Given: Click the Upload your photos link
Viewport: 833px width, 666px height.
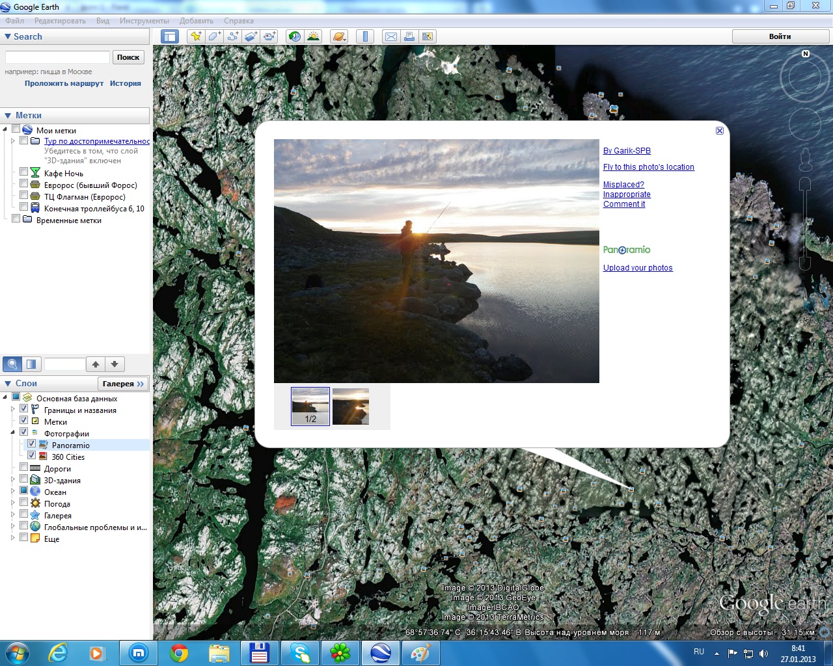Looking at the screenshot, I should tap(638, 267).
